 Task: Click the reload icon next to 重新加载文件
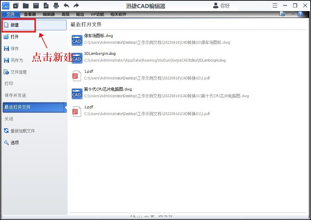point(6,131)
